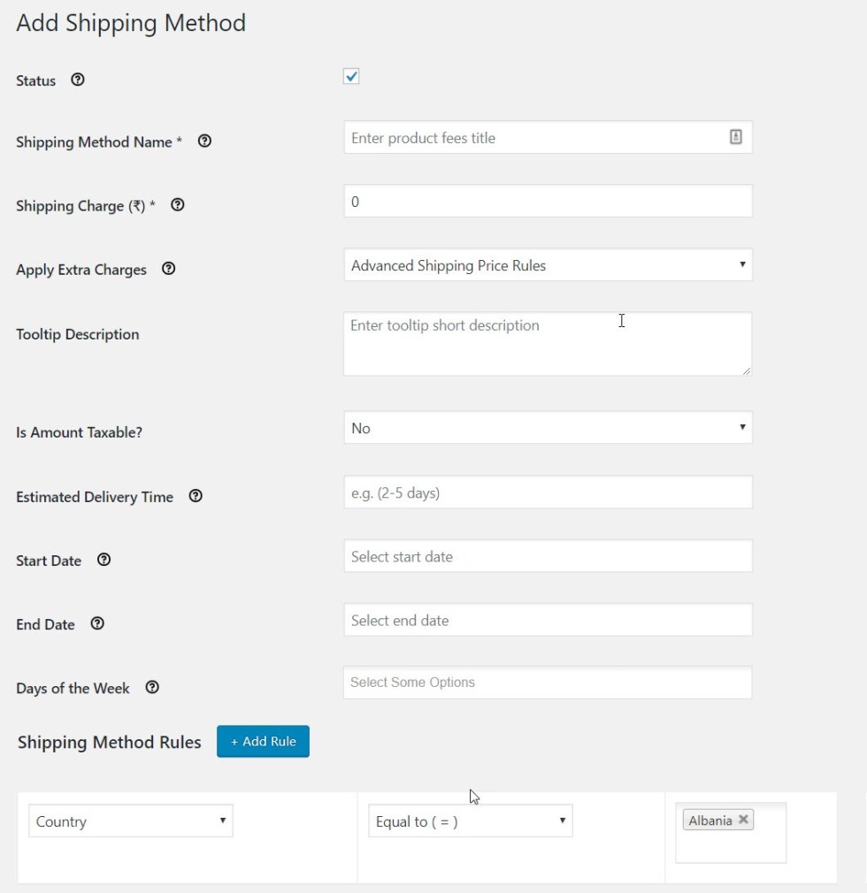Remove Albania from the country rule
867x893 pixels.
tap(743, 820)
